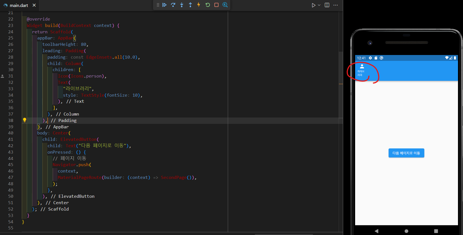This screenshot has width=463, height=235.
Task: Click the Step Into debug arrow
Action: (x=182, y=5)
